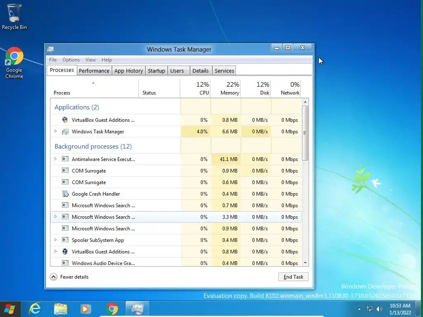423x317 pixels.
Task: Click the background VirtualBox Guest Additions icon
Action: (65, 251)
